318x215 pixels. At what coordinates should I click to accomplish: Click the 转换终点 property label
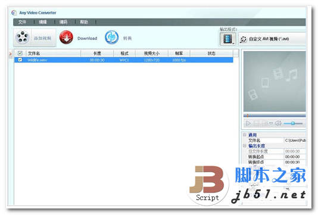pos(256,162)
